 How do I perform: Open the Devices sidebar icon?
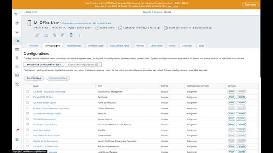17,41
